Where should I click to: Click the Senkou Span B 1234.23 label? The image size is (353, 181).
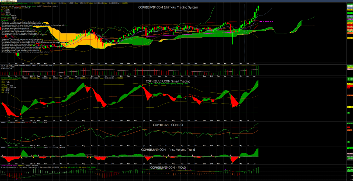point(51,6)
